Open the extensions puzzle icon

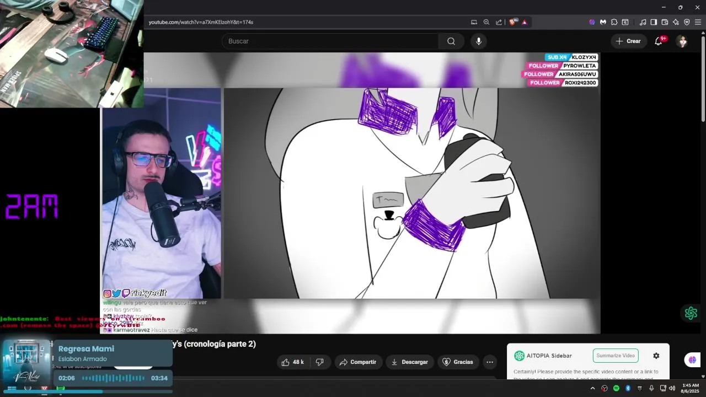pyautogui.click(x=614, y=22)
